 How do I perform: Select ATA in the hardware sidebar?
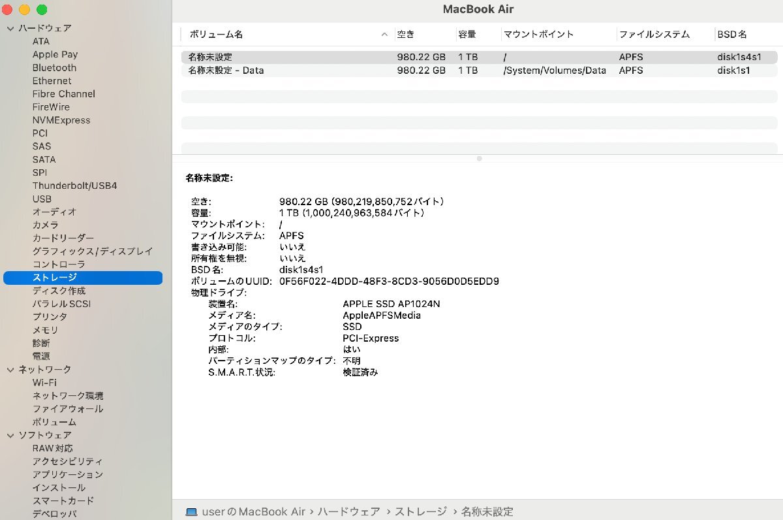40,41
